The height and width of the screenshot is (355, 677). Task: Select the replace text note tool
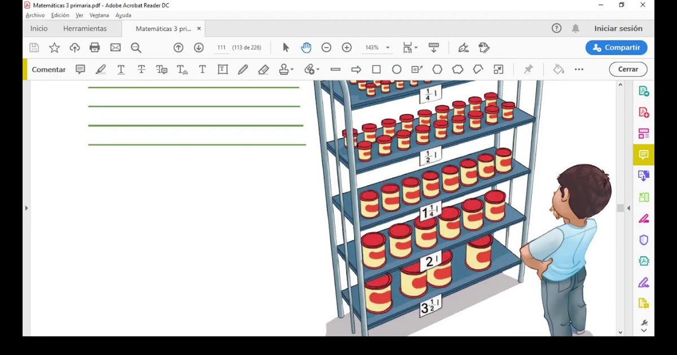tap(161, 69)
